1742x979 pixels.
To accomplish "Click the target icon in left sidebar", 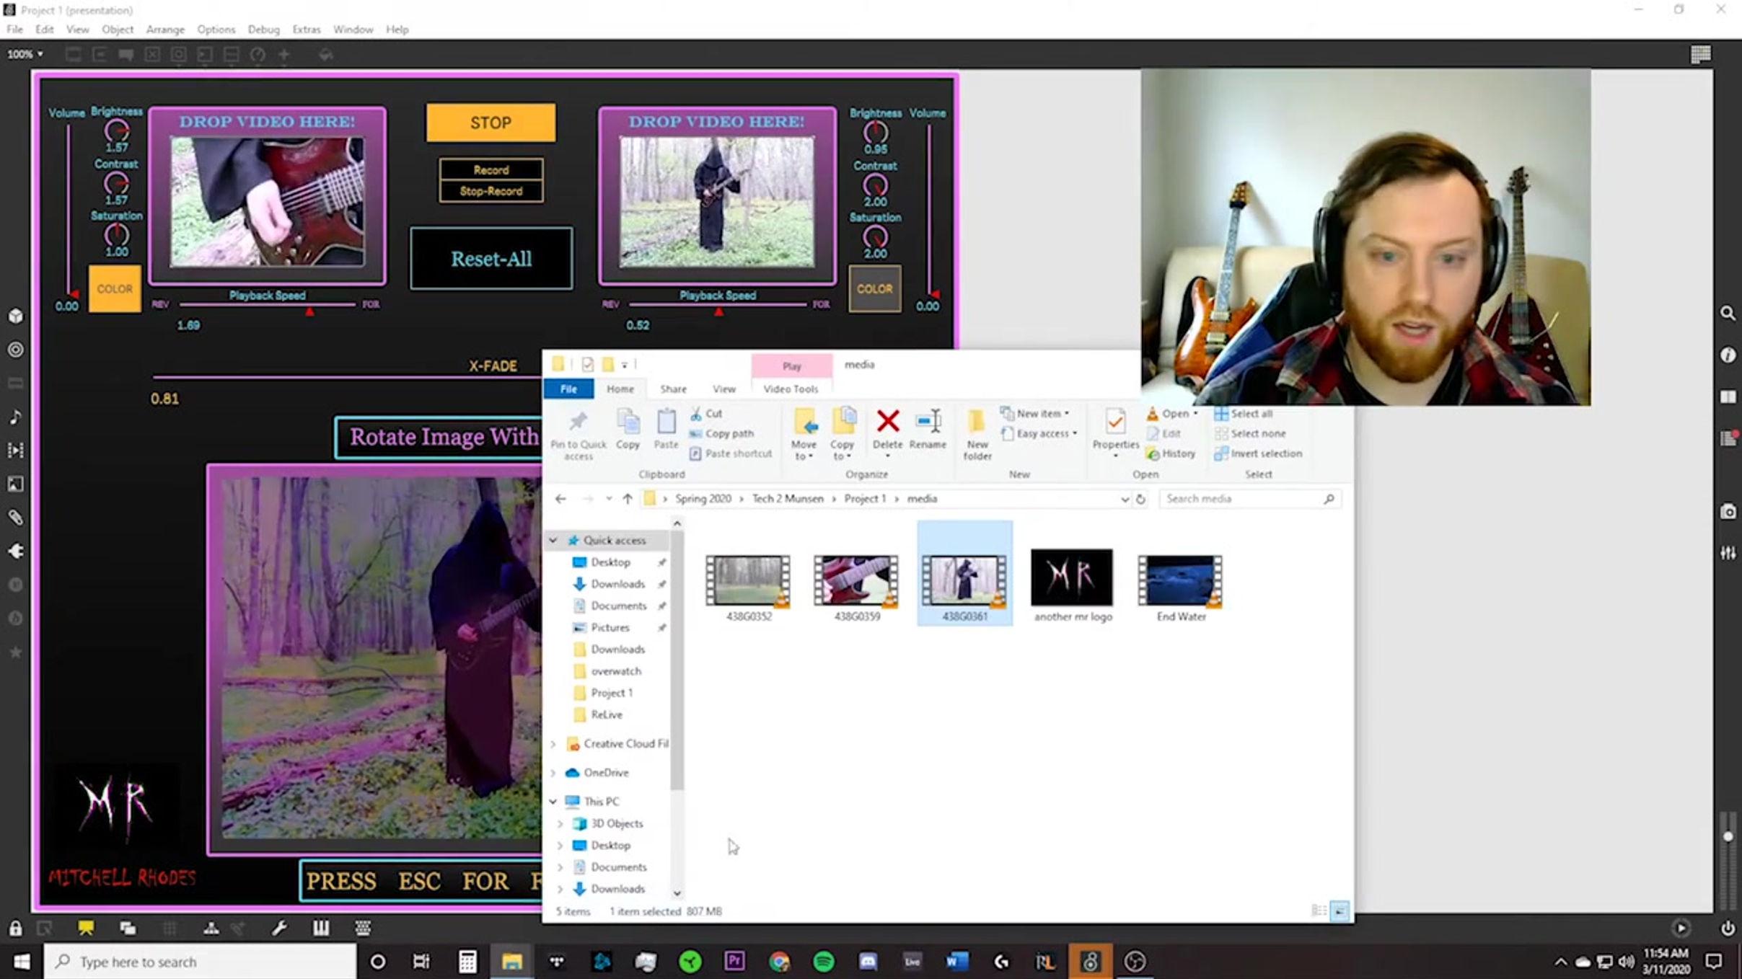I will click(x=16, y=350).
